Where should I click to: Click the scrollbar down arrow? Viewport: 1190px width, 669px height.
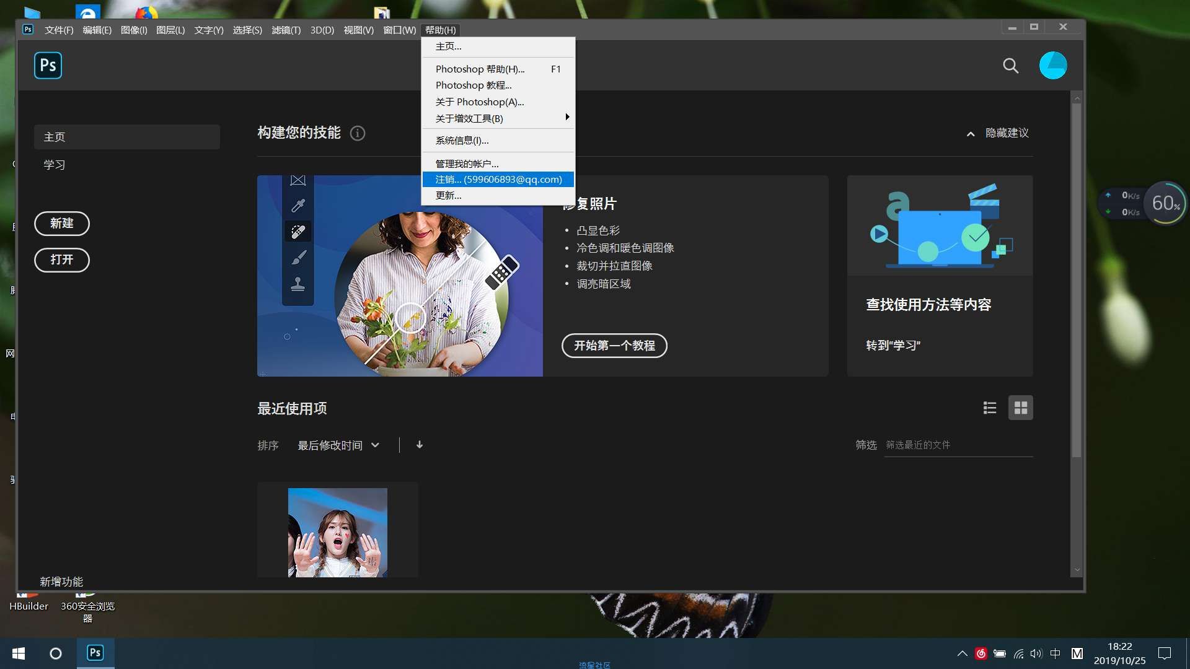[1077, 569]
